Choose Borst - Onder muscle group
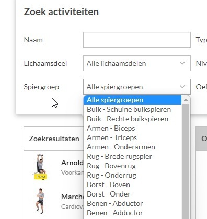 [x=132, y=194]
